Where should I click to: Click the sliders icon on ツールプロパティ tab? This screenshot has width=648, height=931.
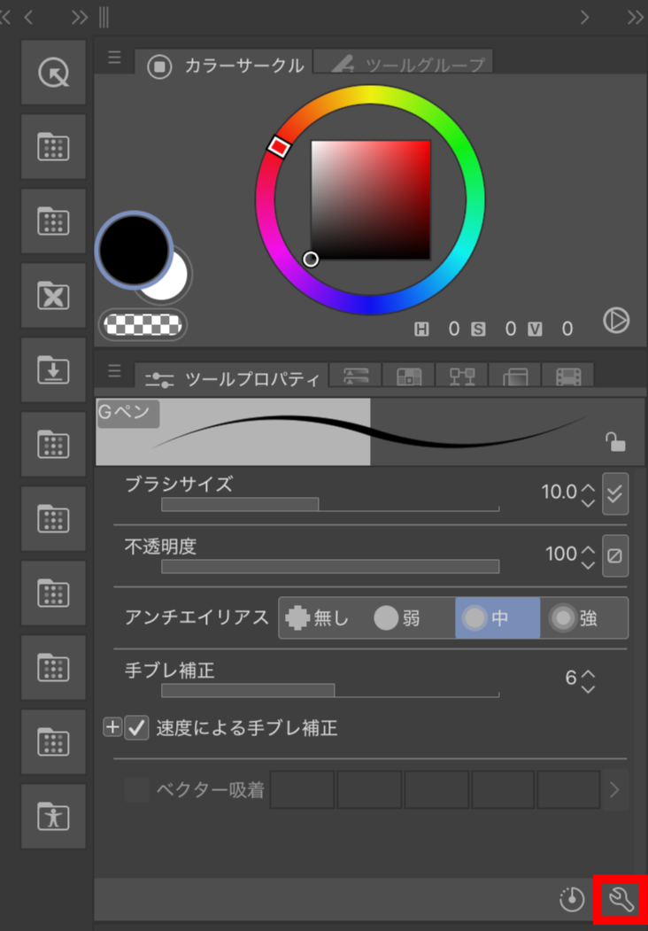[x=159, y=380]
